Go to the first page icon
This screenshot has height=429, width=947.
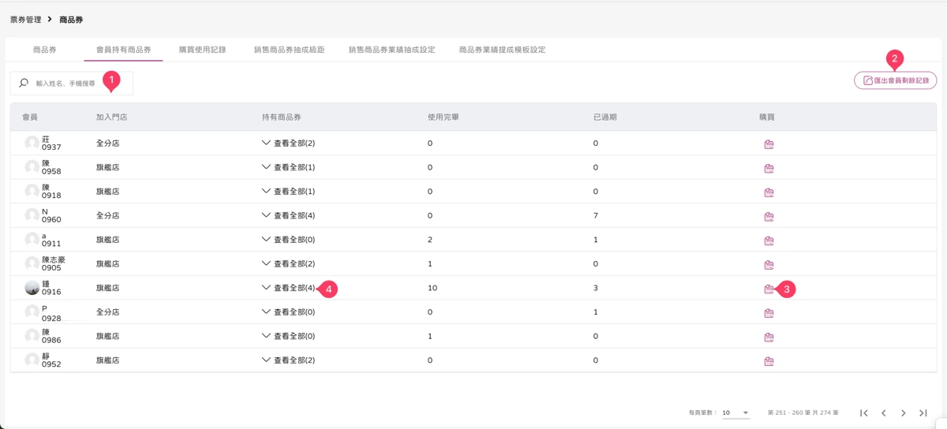click(864, 413)
